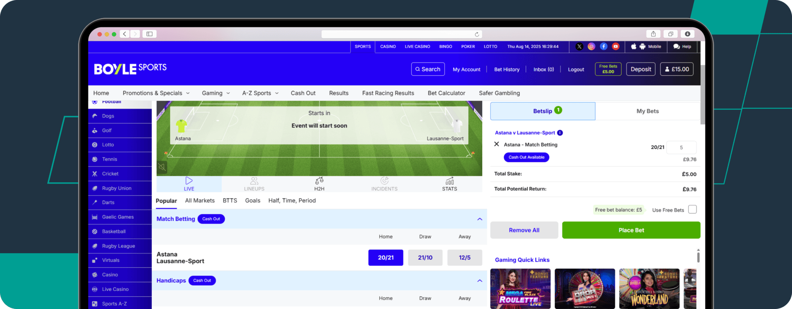The image size is (792, 309).
Task: Click the stake input field showing 5
Action: (682, 147)
